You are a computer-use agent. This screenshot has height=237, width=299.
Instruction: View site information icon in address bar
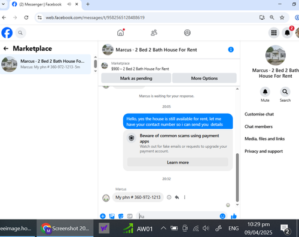39,17
